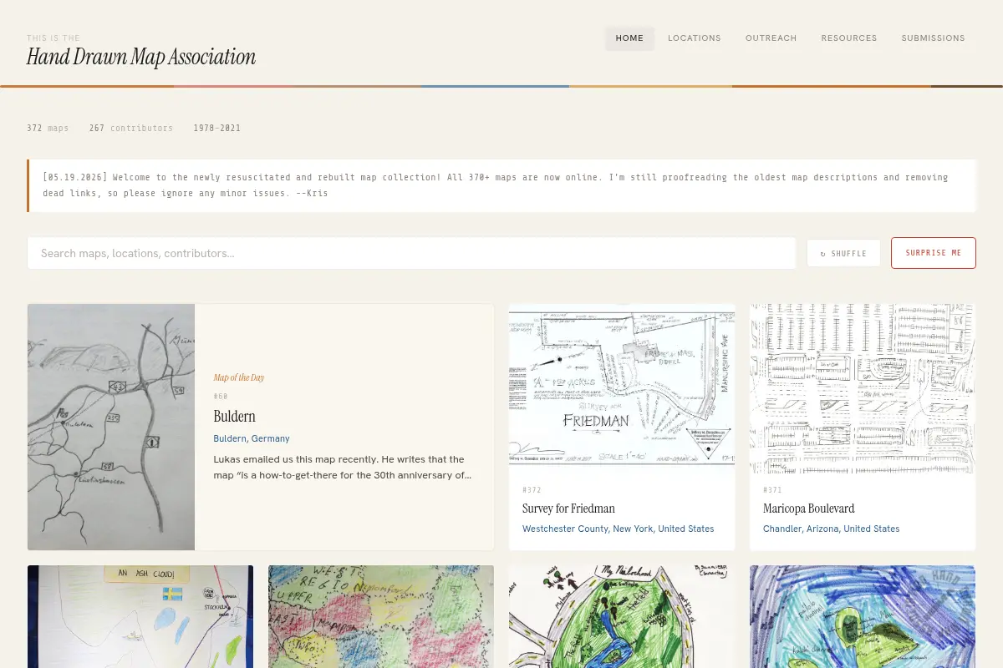The image size is (1003, 668).
Task: Open the Survey for Friedman map image
Action: 622,388
